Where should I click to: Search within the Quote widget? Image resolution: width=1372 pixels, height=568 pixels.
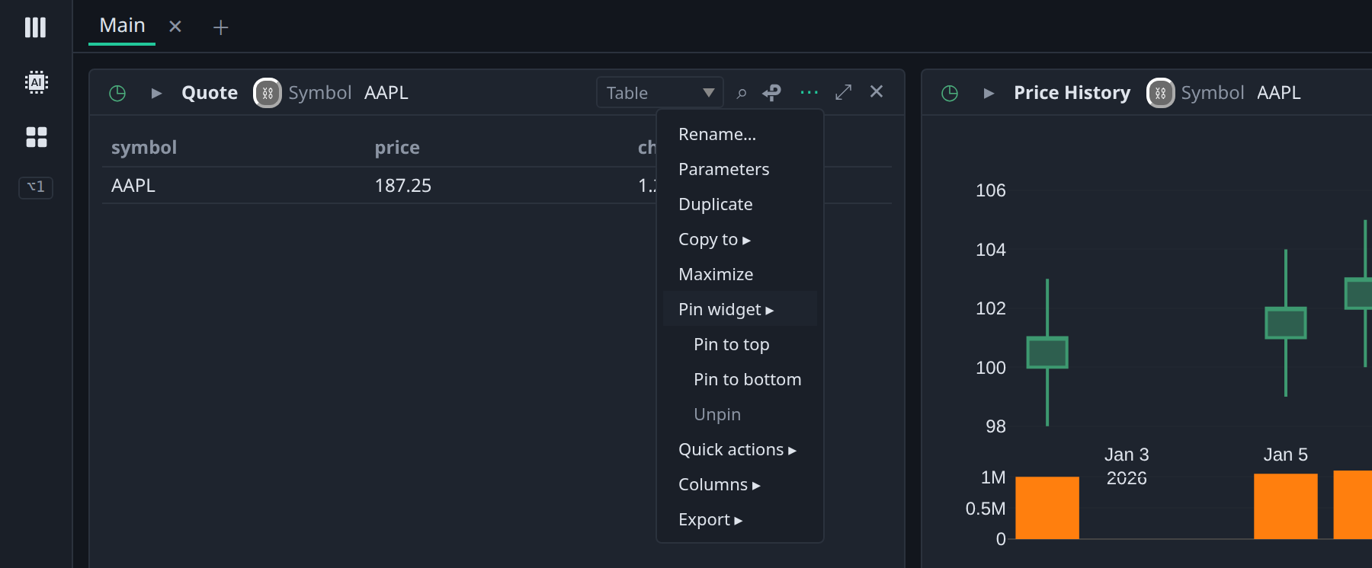click(x=742, y=93)
